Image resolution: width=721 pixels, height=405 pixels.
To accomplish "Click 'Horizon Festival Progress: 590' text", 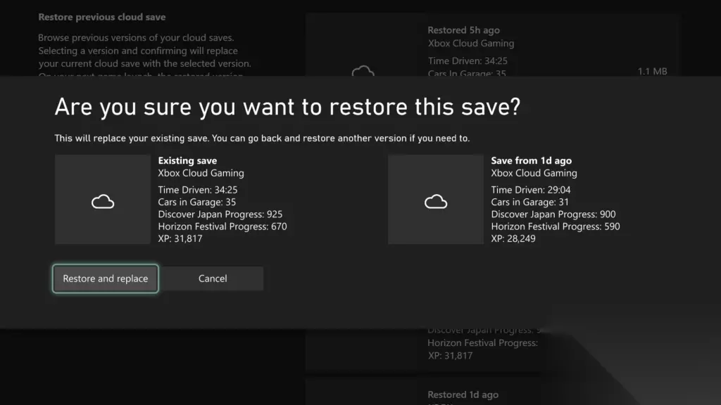I will coord(556,226).
